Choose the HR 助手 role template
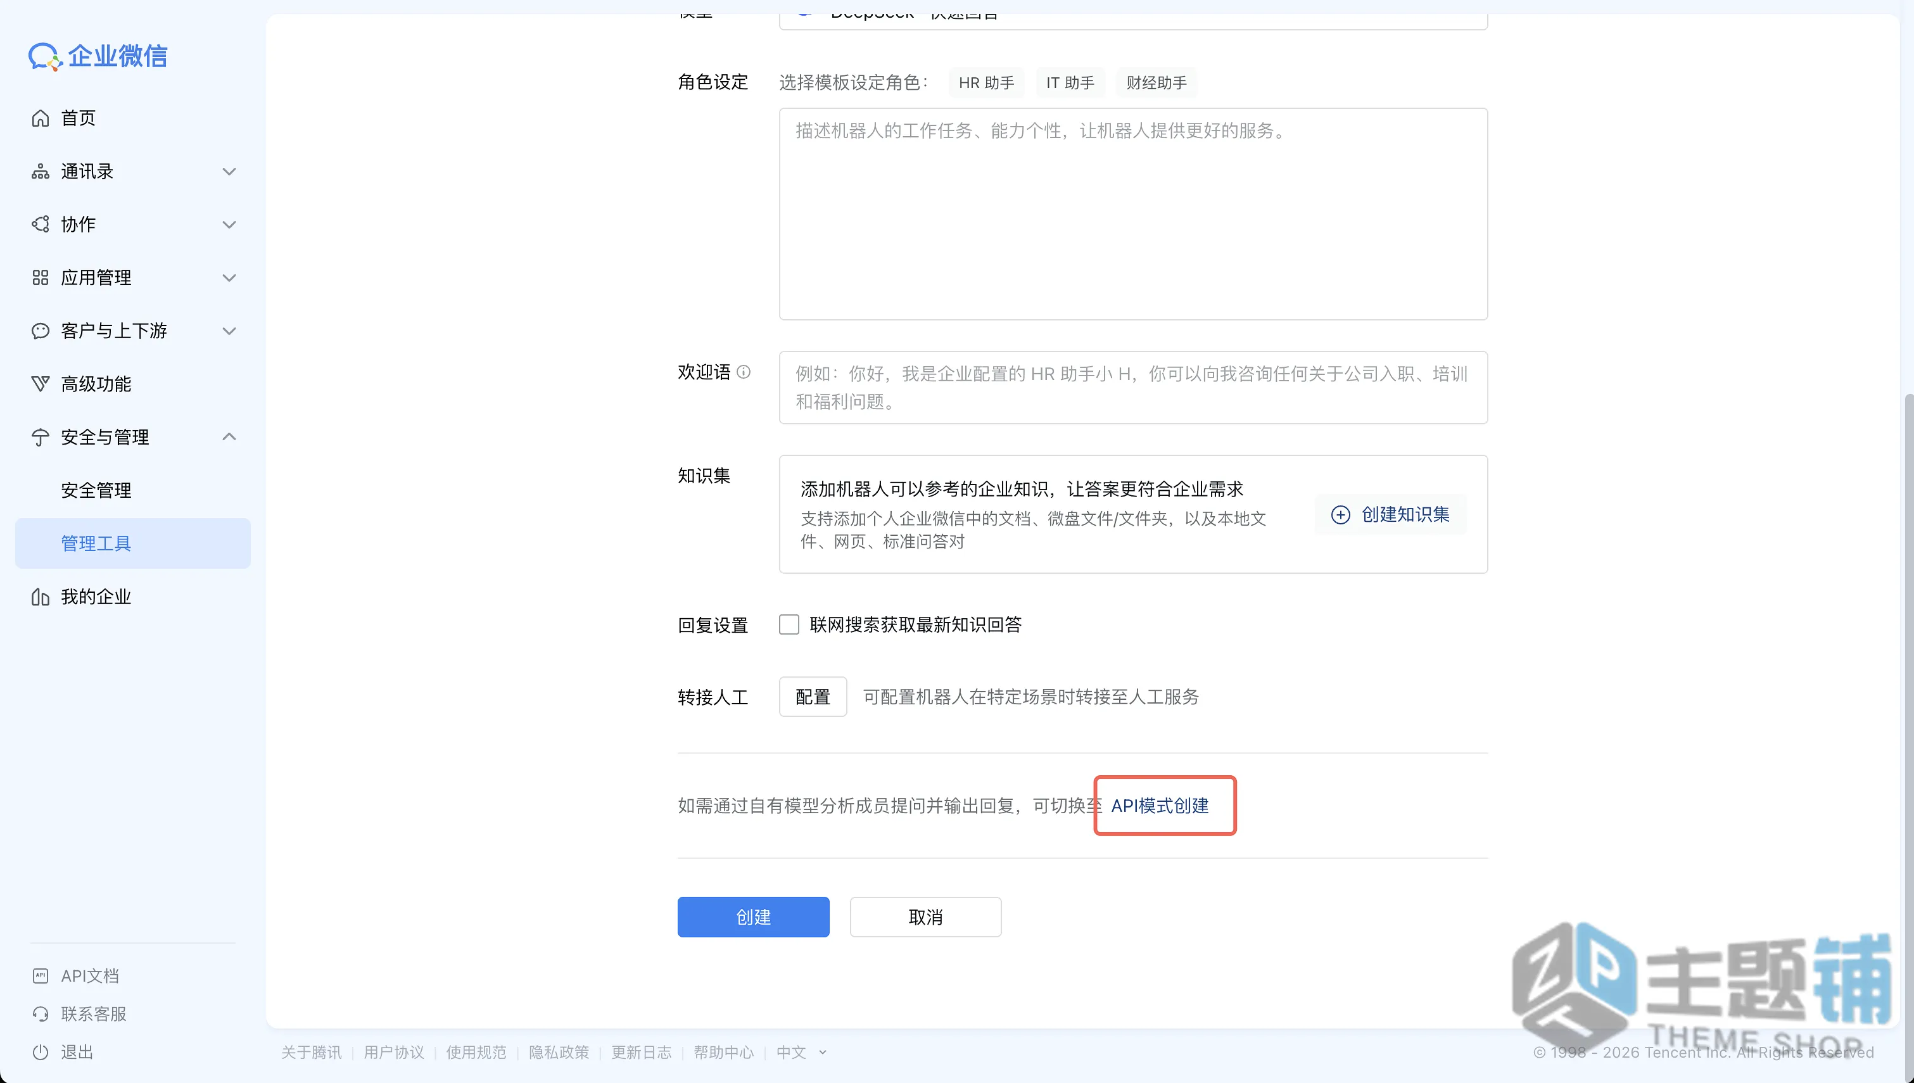This screenshot has width=1914, height=1083. (x=986, y=82)
